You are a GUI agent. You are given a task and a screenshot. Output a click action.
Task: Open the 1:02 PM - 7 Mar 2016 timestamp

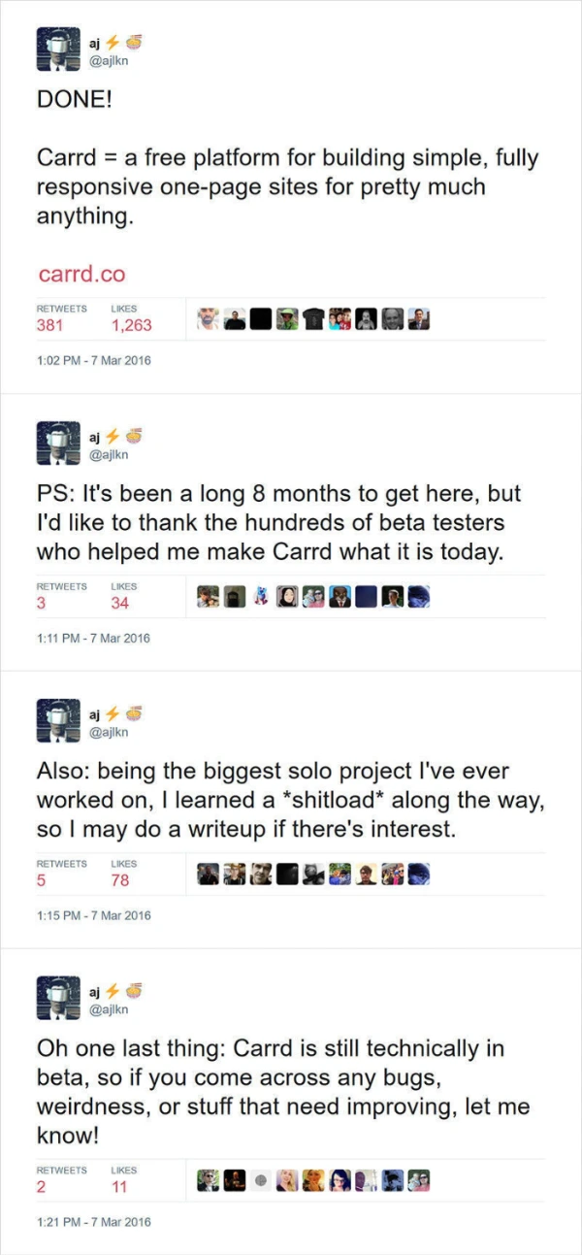94,360
